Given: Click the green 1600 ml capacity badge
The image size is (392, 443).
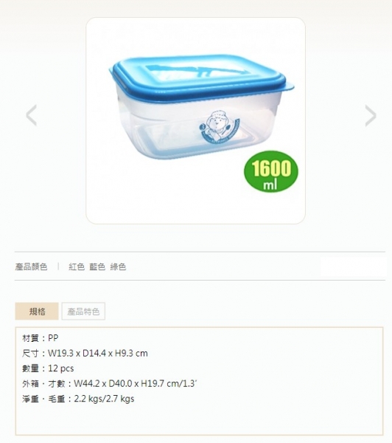Looking at the screenshot, I should click(270, 171).
